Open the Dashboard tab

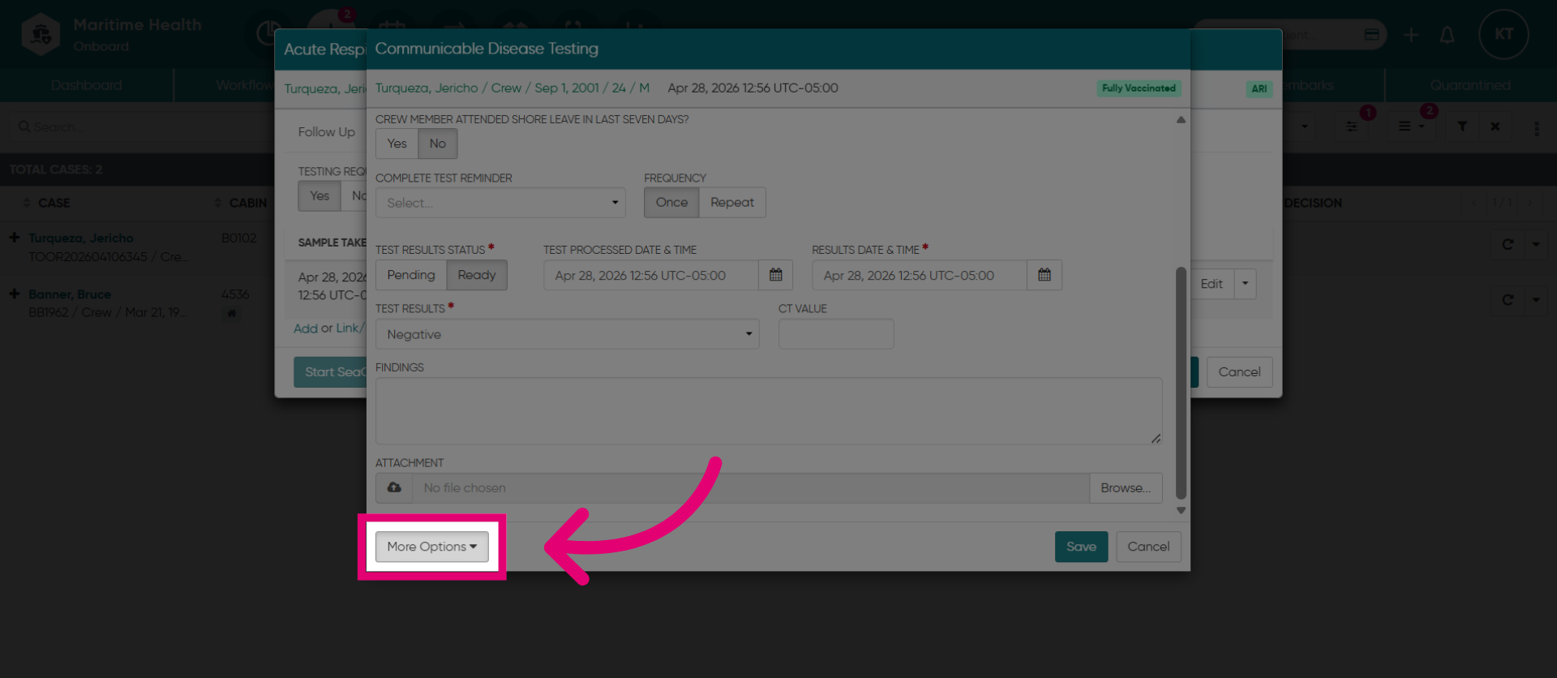pos(87,85)
